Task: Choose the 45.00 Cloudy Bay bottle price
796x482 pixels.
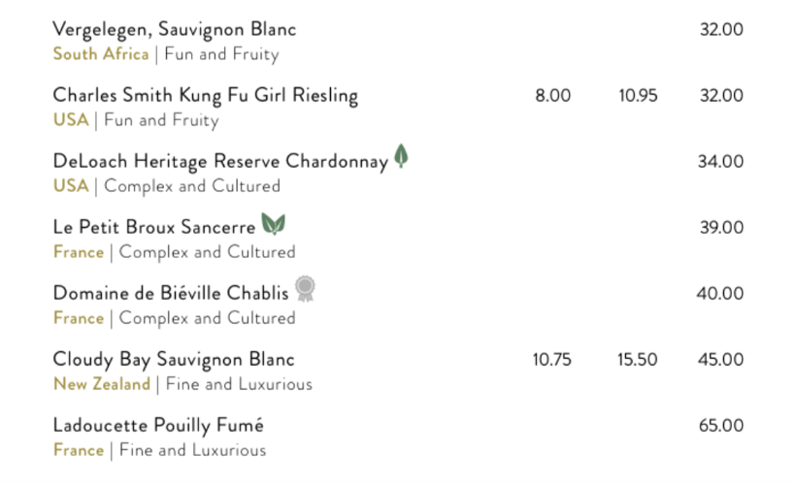Action: tap(720, 360)
